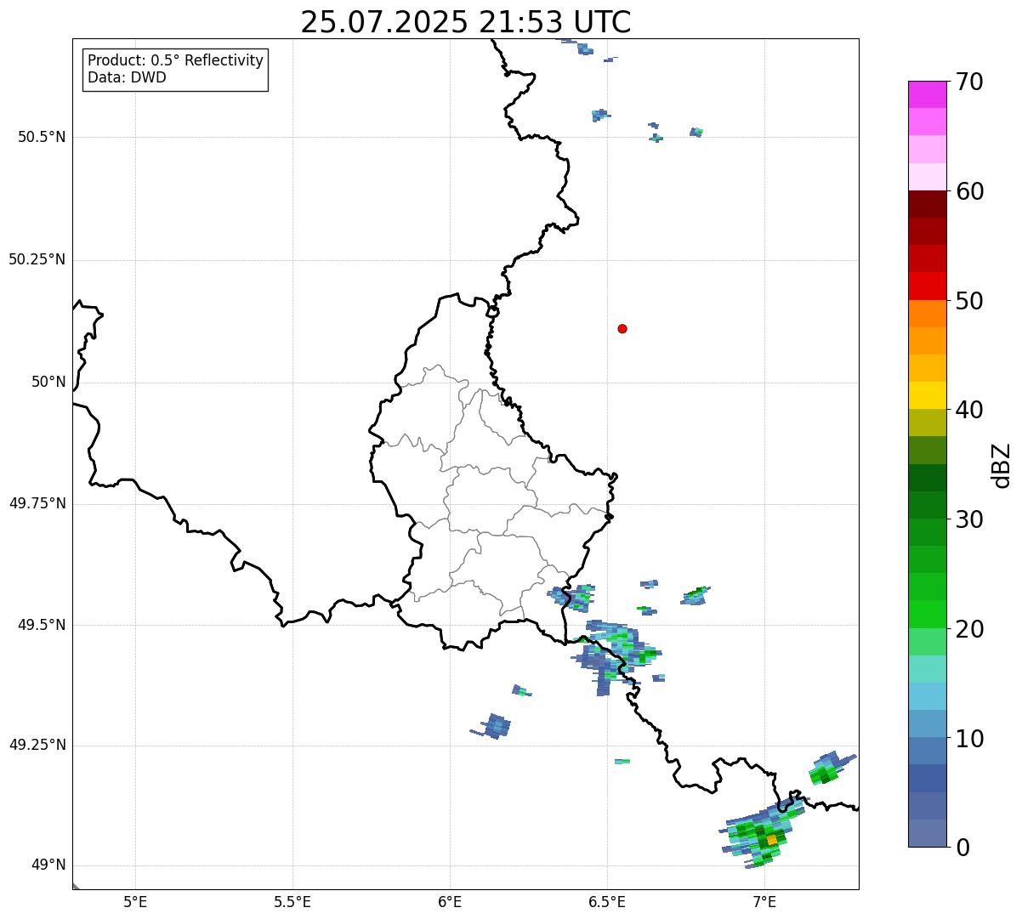The height and width of the screenshot is (919, 1022).
Task: Click the bright green colorbar segment at 20
Action: 928,615
